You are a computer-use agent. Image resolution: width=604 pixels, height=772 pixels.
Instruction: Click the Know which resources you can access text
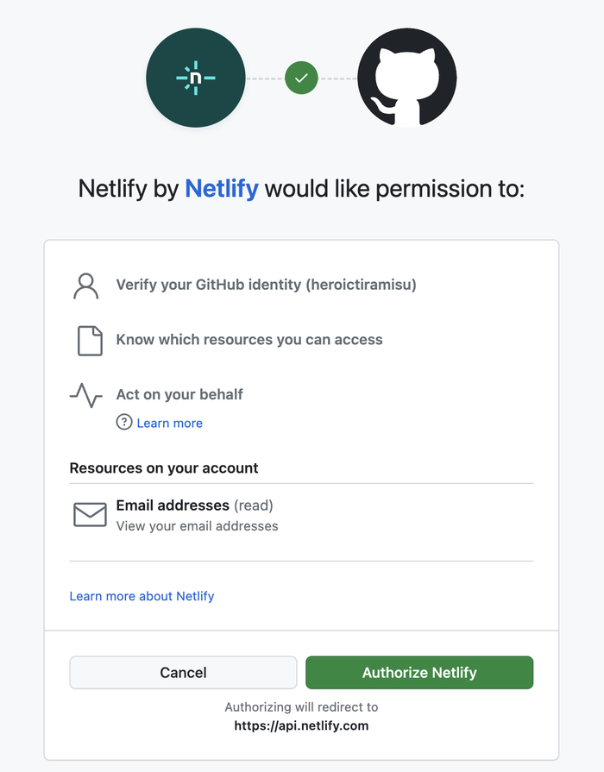[x=249, y=340]
